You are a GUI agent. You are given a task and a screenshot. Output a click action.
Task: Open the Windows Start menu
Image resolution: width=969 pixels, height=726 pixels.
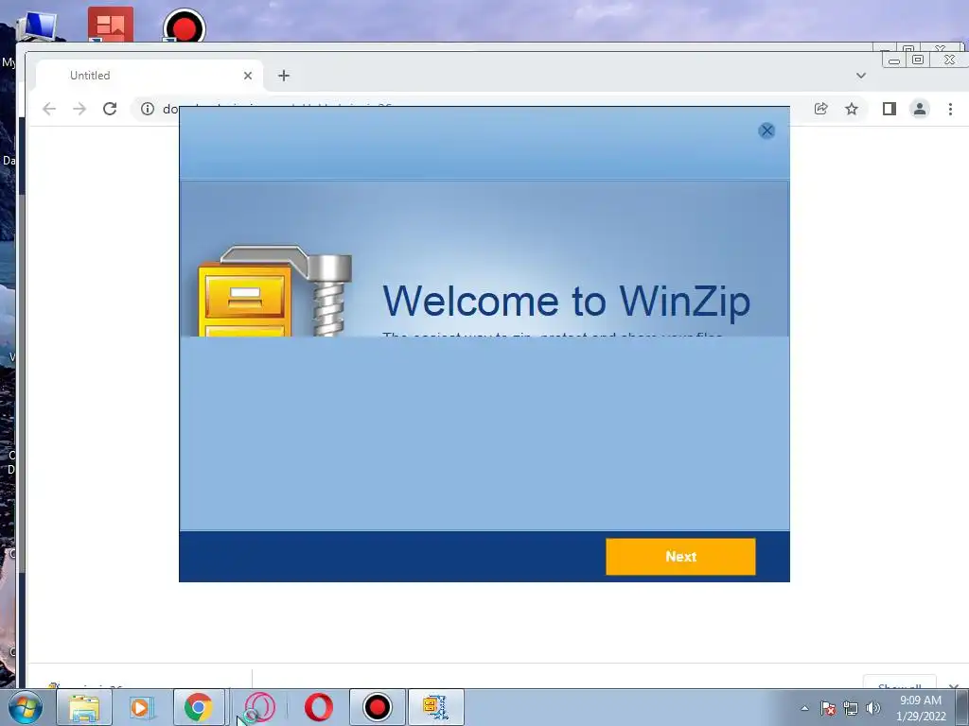pyautogui.click(x=26, y=707)
